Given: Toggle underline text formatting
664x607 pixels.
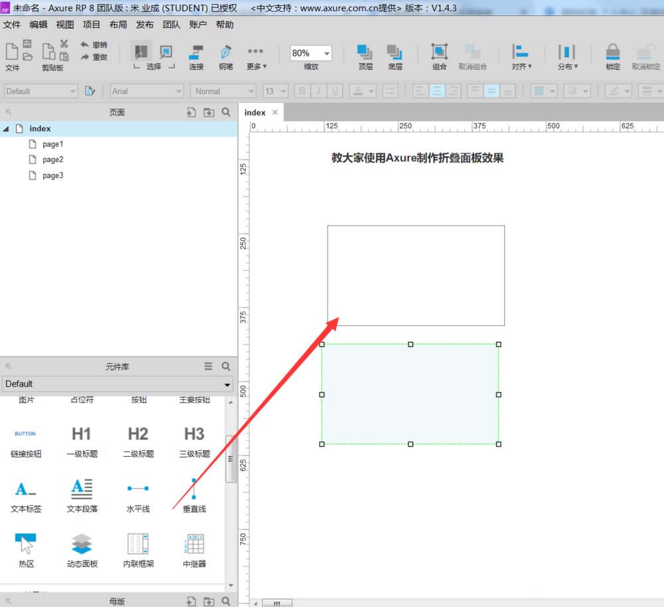Looking at the screenshot, I should coord(335,91).
